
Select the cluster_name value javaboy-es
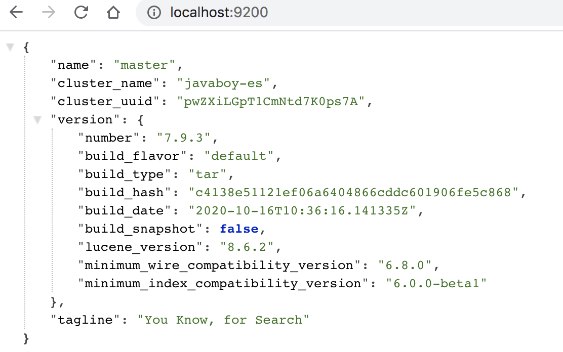pyautogui.click(x=225, y=83)
